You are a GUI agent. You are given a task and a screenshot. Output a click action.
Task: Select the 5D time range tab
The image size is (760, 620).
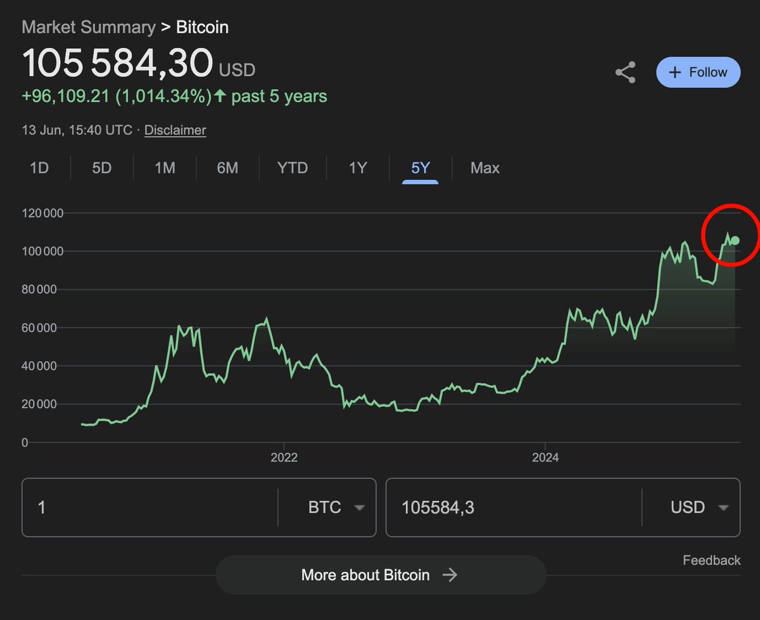(102, 168)
